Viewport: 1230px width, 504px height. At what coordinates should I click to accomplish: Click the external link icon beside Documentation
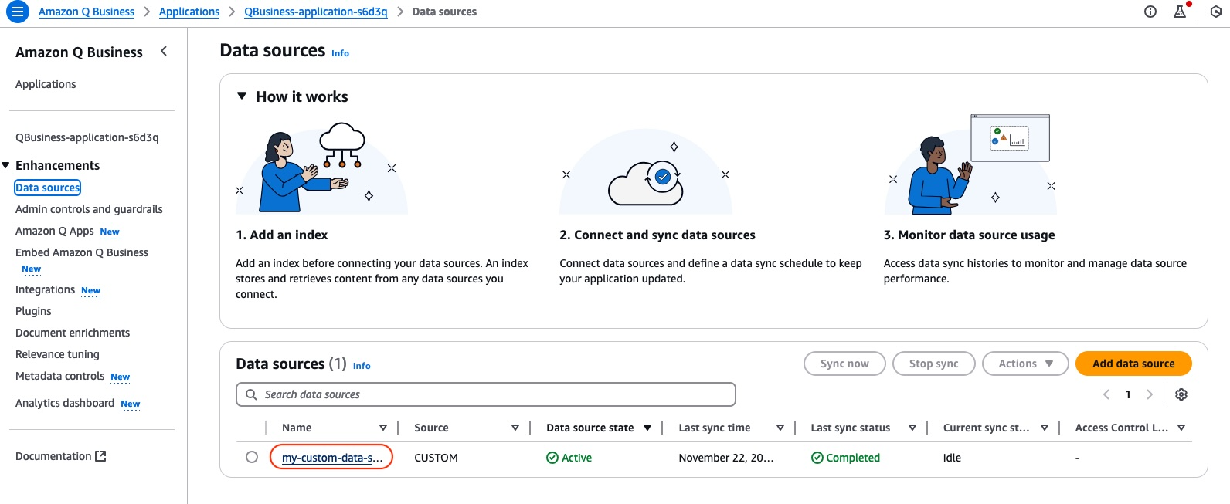pyautogui.click(x=100, y=456)
